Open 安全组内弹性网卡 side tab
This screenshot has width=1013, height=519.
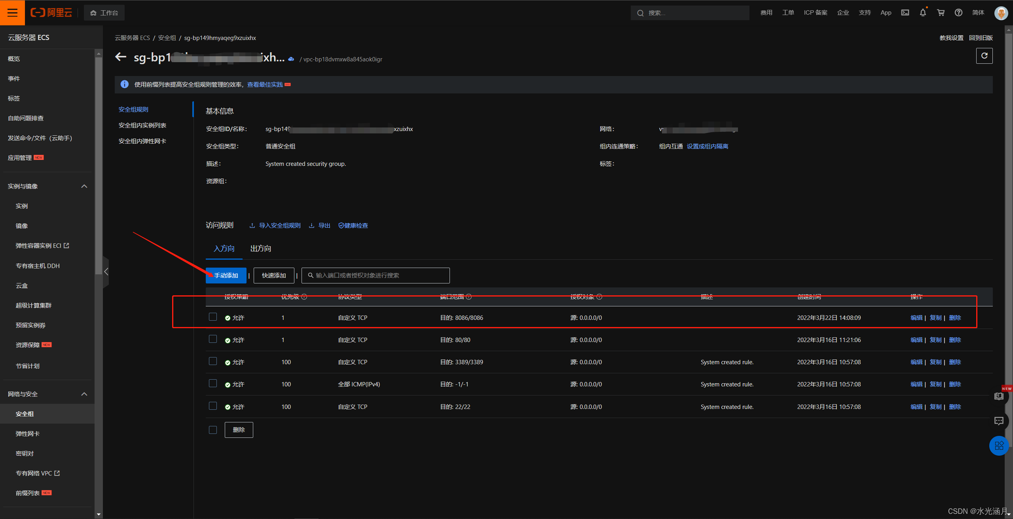click(142, 141)
